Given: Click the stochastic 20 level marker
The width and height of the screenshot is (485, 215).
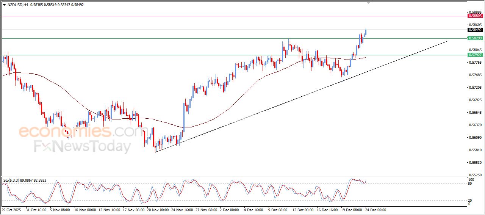Looking at the screenshot, I should click(470, 200).
